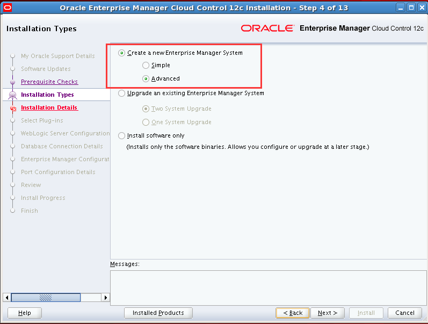Click the disabled Install button
This screenshot has width=428, height=324.
(366, 313)
